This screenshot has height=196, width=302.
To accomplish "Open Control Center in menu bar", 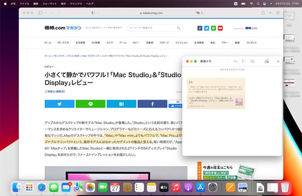I will [x=265, y=4].
